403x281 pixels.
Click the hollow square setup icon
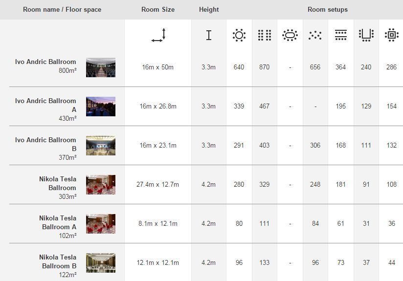coord(391,35)
